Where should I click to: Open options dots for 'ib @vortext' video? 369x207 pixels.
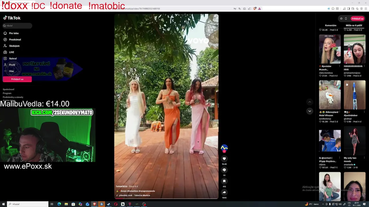coord(340,158)
